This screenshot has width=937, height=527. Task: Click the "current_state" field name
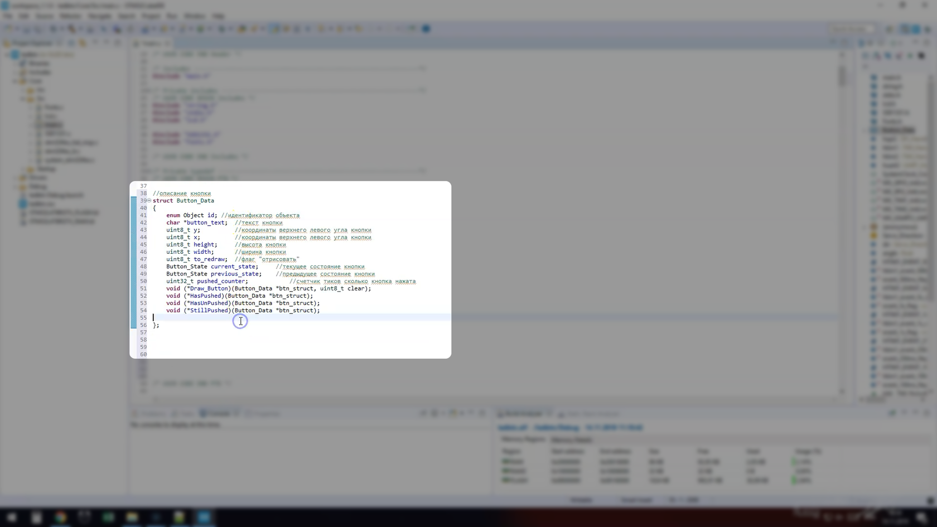click(x=233, y=267)
